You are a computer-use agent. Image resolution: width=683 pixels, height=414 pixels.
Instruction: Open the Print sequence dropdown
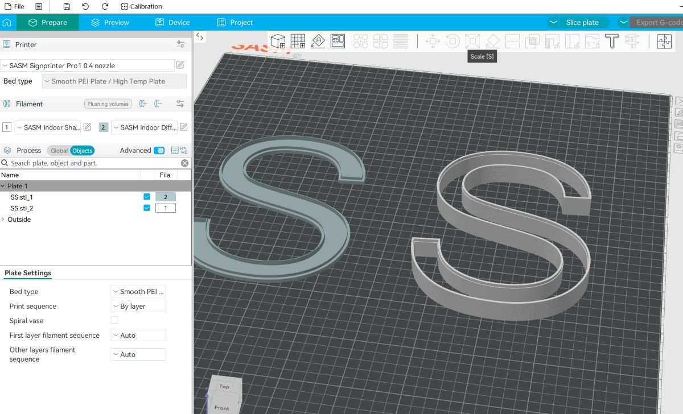138,306
